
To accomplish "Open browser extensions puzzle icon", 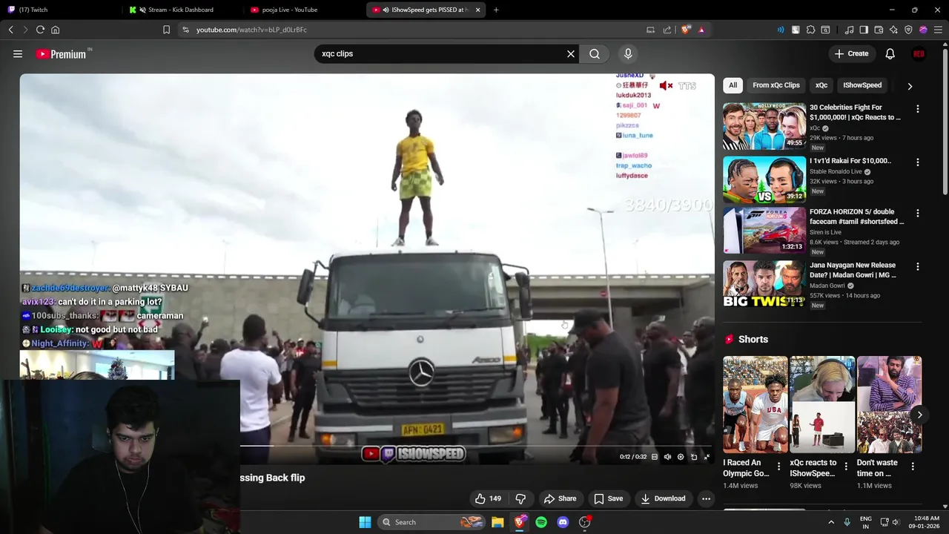I will click(810, 30).
